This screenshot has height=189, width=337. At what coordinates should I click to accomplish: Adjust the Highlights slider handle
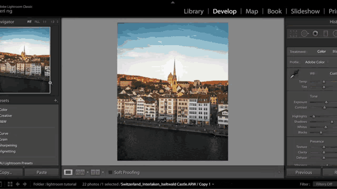(314, 117)
